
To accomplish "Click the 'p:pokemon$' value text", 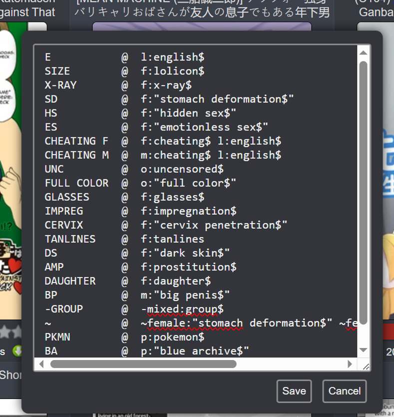I will [x=173, y=337].
